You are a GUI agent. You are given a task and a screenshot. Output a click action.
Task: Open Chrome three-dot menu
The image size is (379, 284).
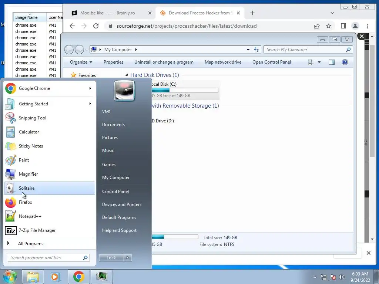[367, 26]
